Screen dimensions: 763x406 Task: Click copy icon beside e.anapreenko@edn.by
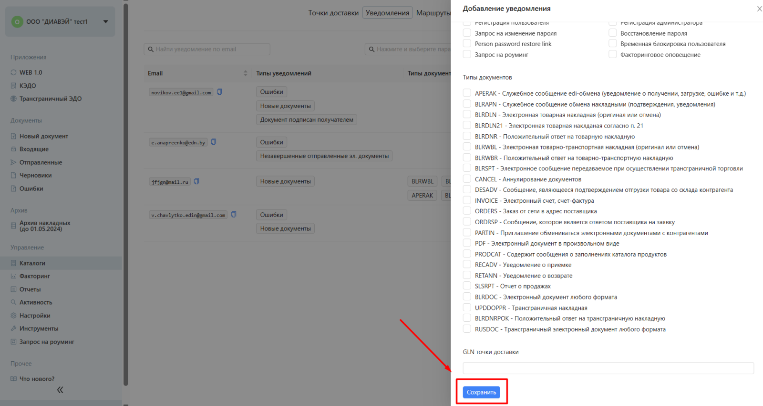click(214, 142)
